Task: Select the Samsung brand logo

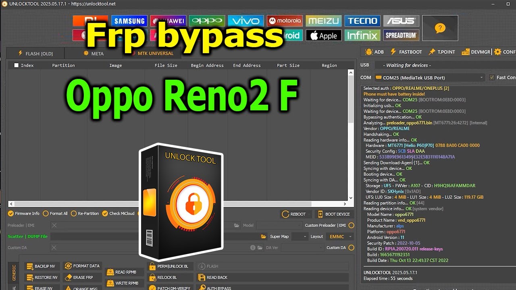Action: [129, 21]
